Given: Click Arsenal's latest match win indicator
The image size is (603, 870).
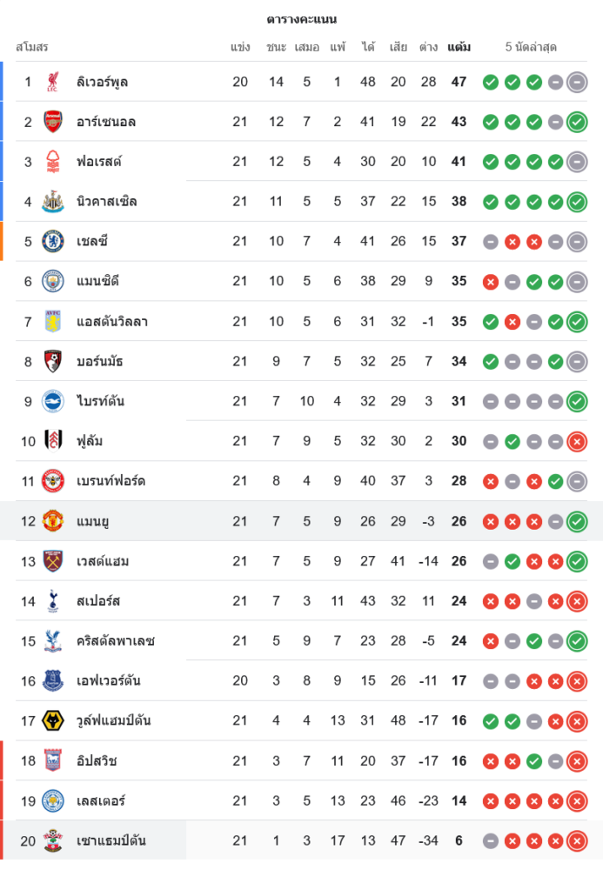Looking at the screenshot, I should 576,122.
